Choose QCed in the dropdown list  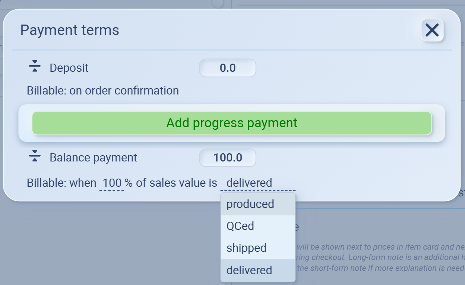click(x=240, y=226)
